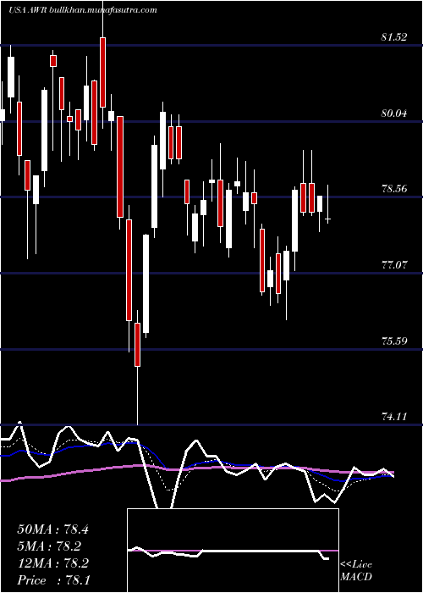423x593 pixels.
Task: Click the 78.56 price level label
Action: tap(393, 189)
